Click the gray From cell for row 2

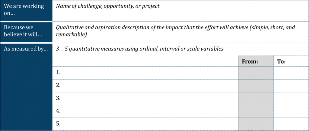point(256,86)
